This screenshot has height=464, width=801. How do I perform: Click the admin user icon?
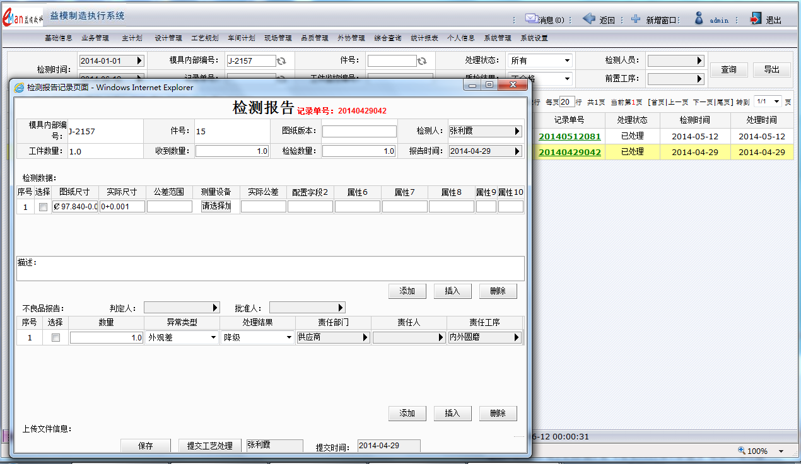tap(699, 19)
